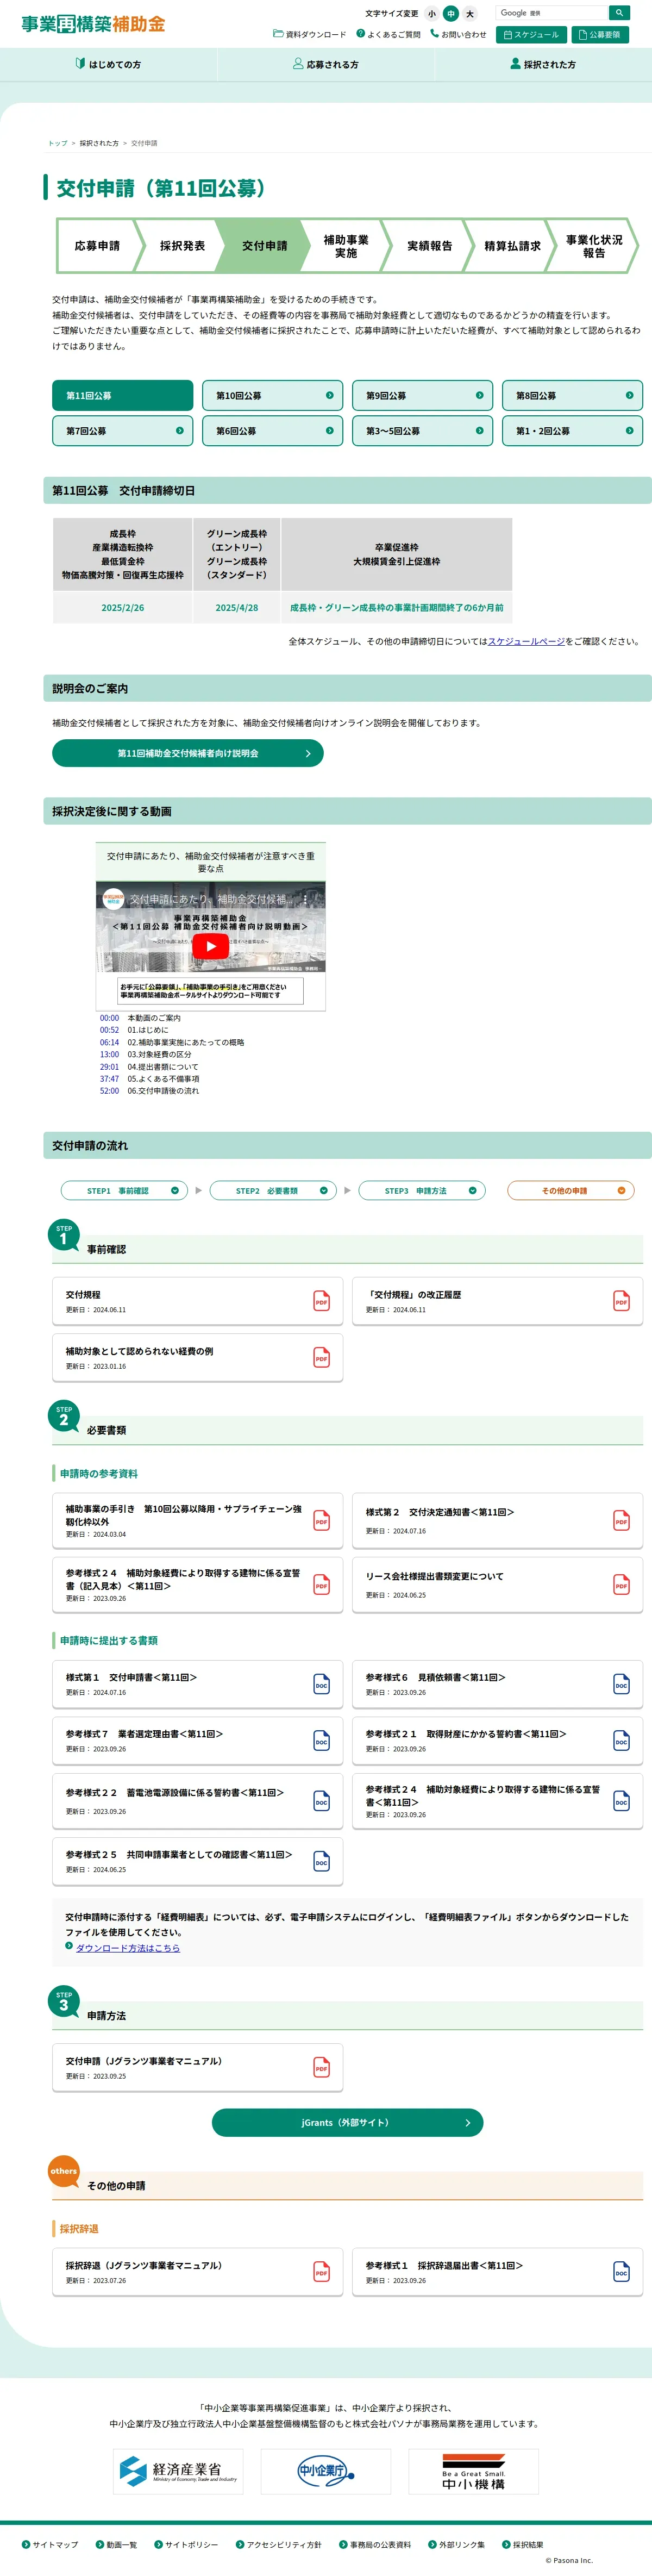652x2576 pixels.
Task: Open PDF icon for 交付申請（Jグランツ事業者マニュアル）
Action: pos(321,2068)
